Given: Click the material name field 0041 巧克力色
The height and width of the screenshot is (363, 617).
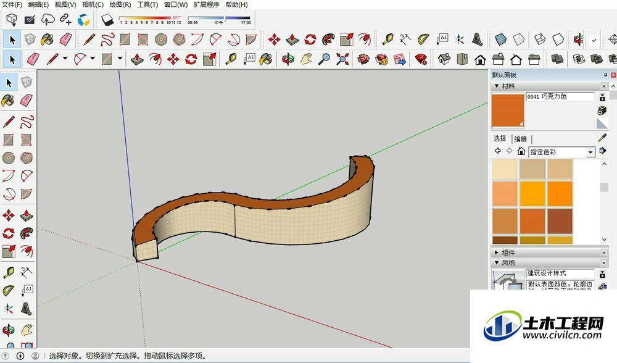Looking at the screenshot, I should tap(560, 97).
